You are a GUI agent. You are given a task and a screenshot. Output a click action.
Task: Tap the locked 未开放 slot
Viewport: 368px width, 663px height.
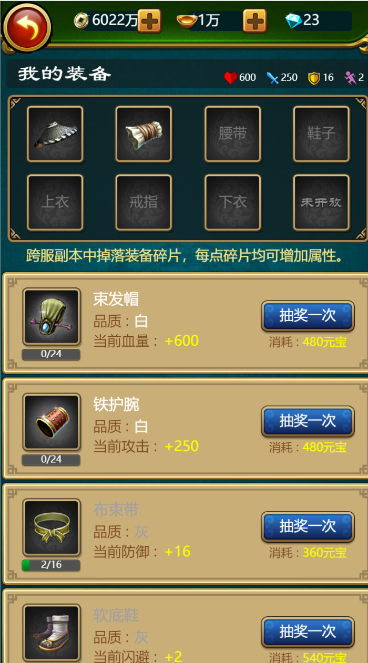(321, 202)
